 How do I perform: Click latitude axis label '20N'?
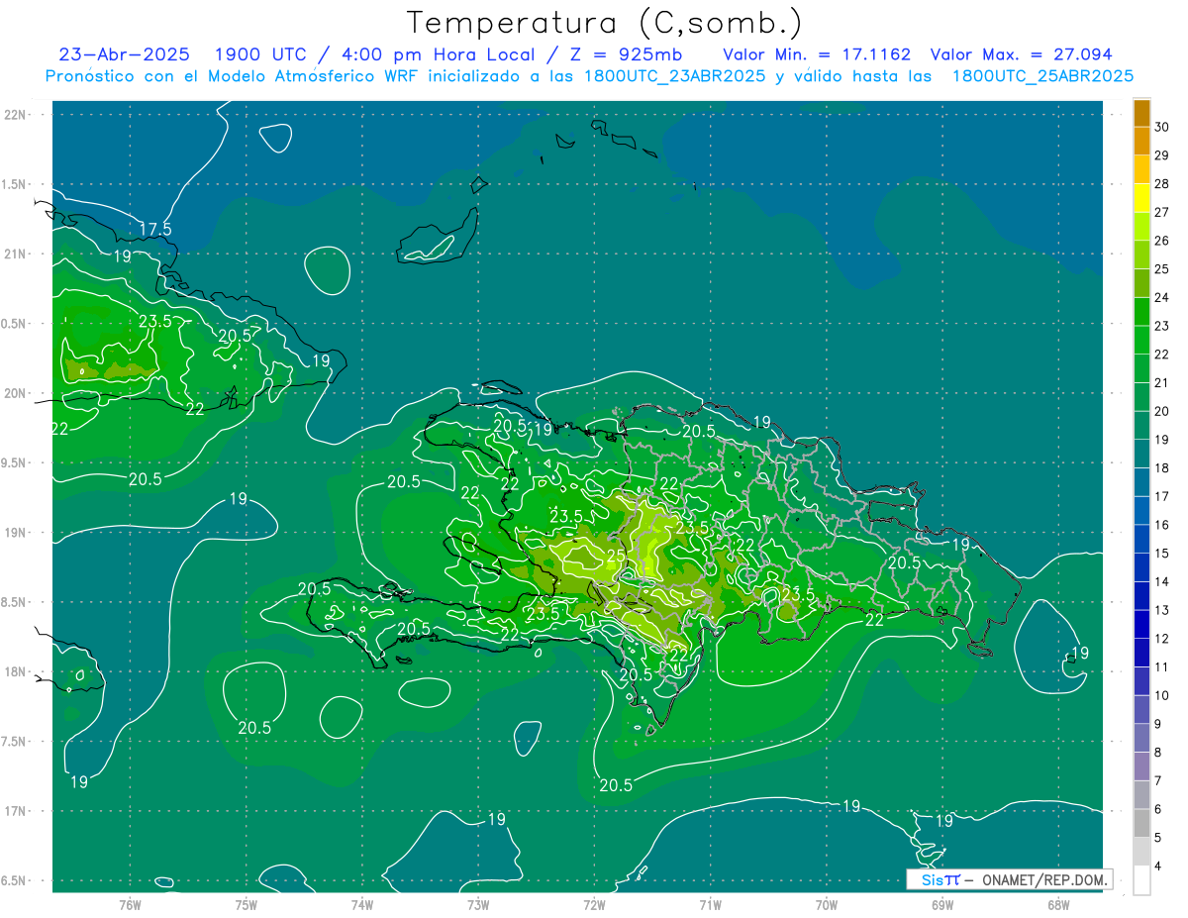pos(15,393)
